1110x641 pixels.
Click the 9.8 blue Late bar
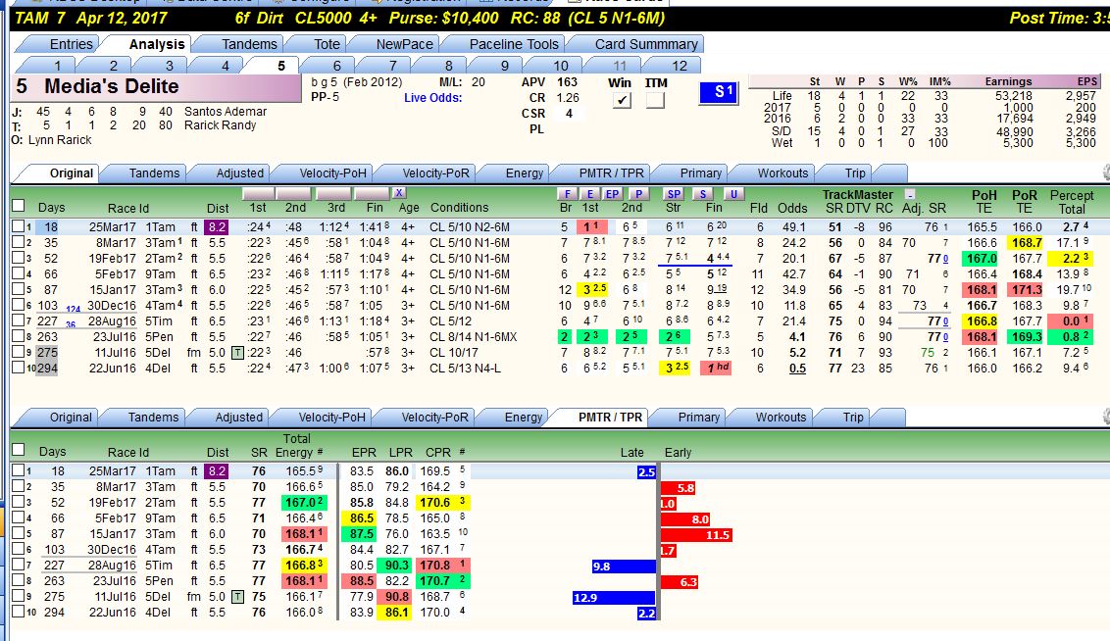point(625,566)
